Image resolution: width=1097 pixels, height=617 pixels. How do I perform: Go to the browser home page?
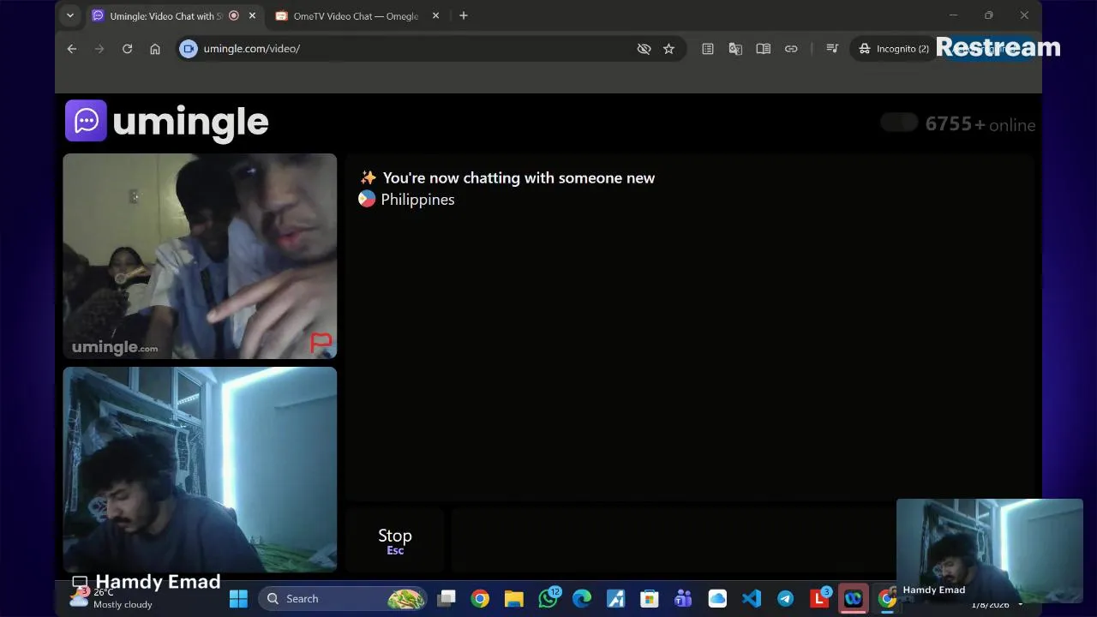pos(155,49)
